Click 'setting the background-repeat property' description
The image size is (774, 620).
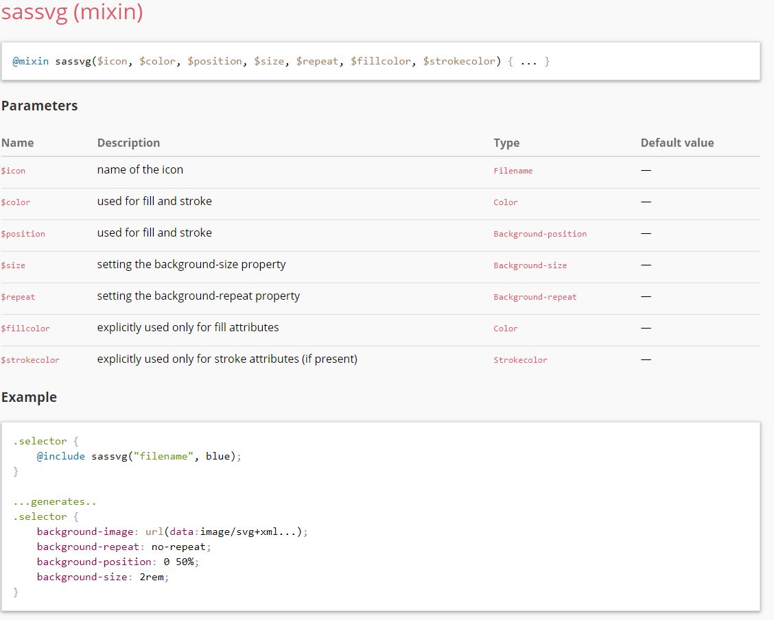pyautogui.click(x=198, y=296)
